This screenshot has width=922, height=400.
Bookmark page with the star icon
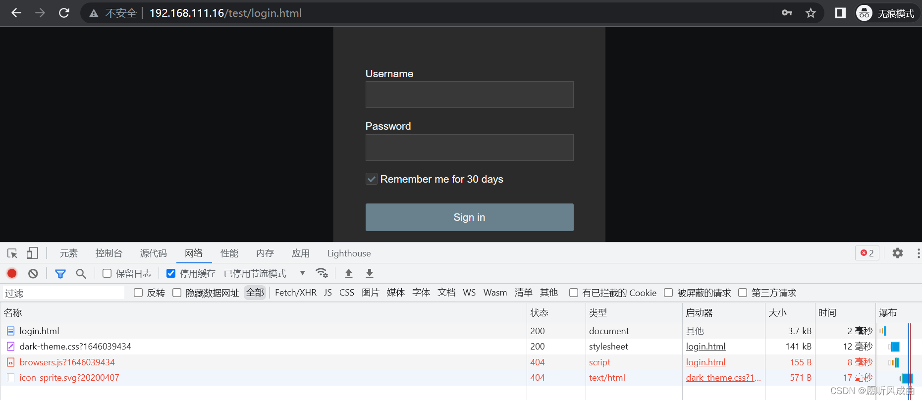point(811,13)
